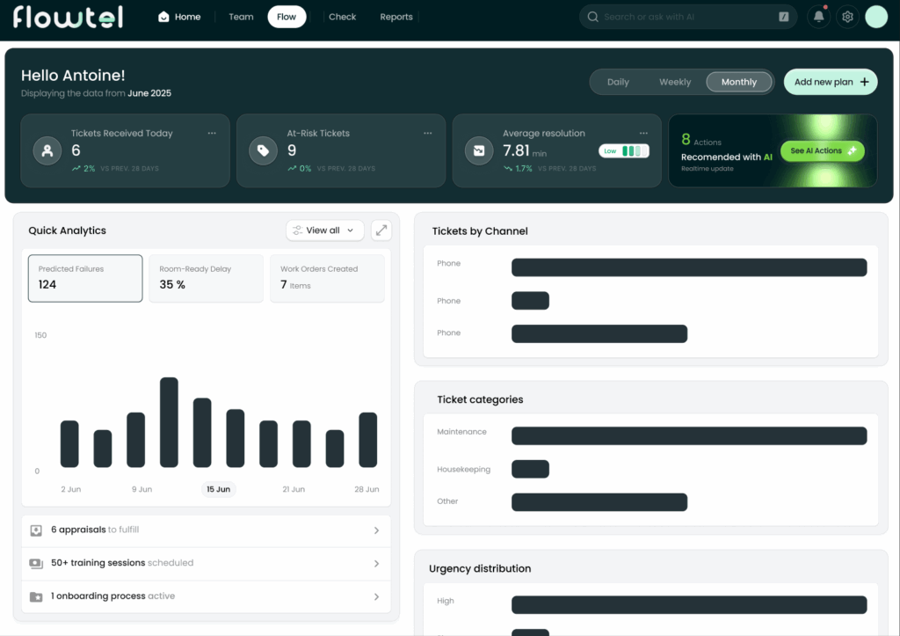Viewport: 900px width, 636px height.
Task: Open the Tickets Received Today options menu
Action: (x=212, y=134)
